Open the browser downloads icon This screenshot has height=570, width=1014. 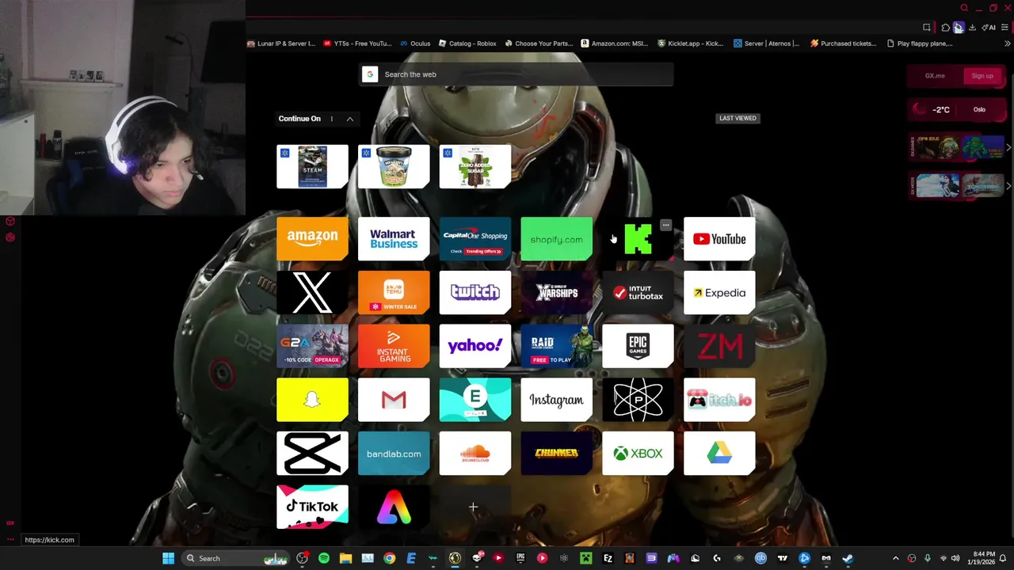coord(972,28)
